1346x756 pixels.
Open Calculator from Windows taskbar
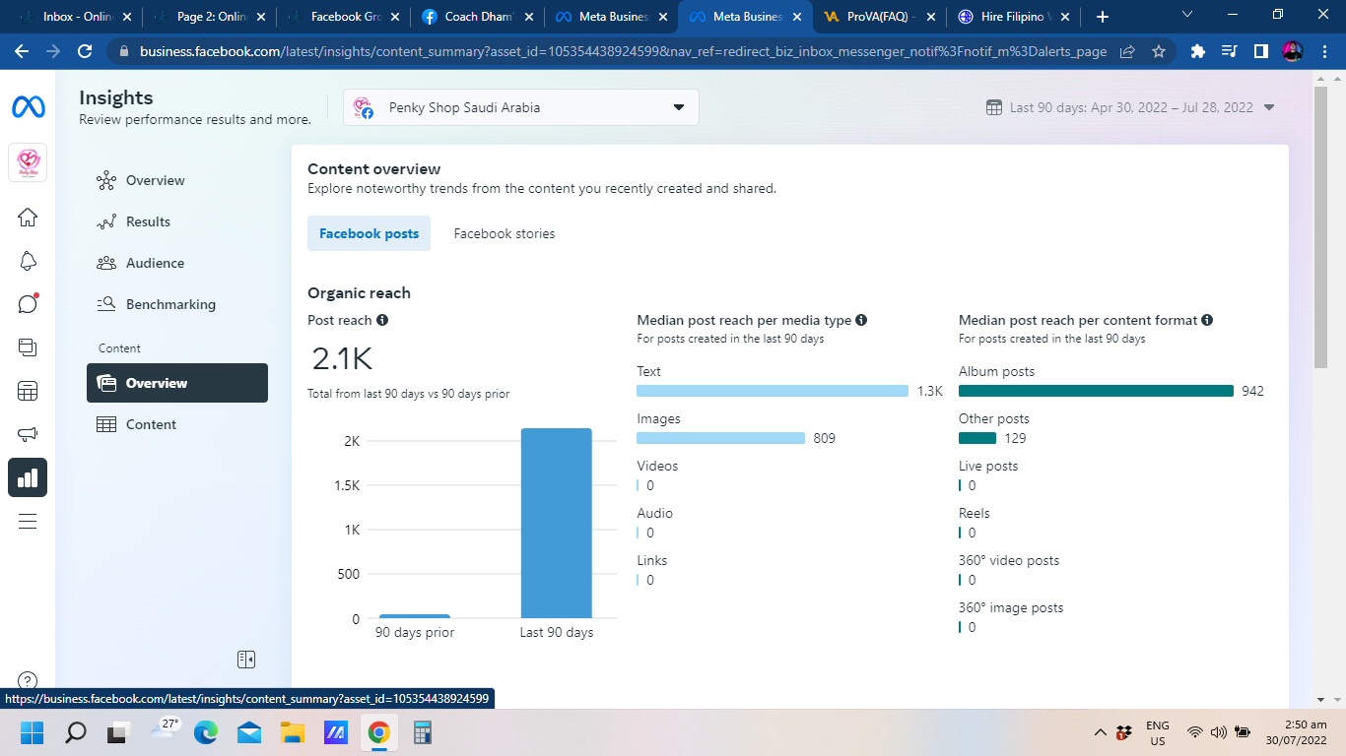423,732
